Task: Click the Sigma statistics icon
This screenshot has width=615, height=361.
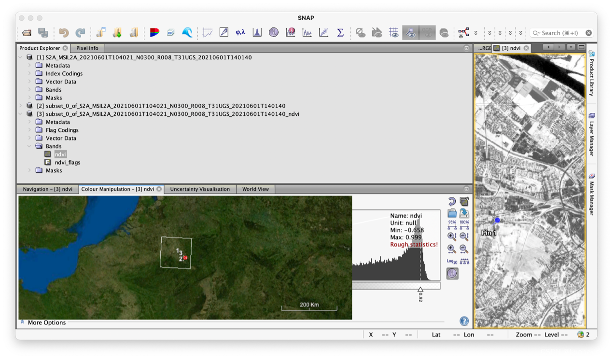Action: click(x=340, y=32)
